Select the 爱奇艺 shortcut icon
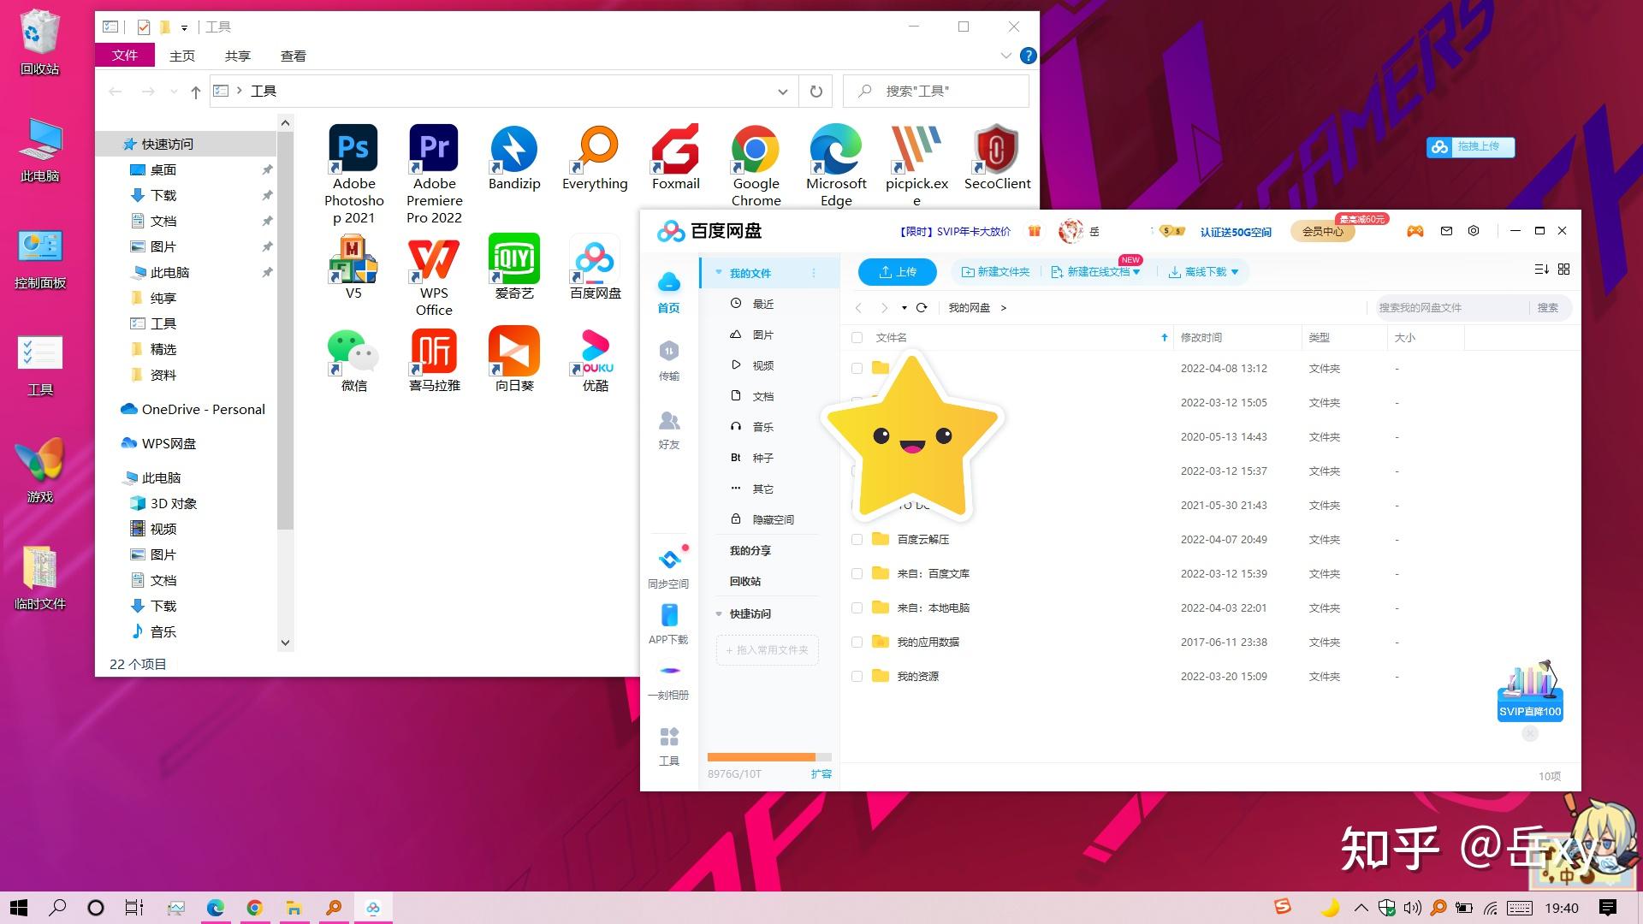The width and height of the screenshot is (1643, 924). (514, 267)
